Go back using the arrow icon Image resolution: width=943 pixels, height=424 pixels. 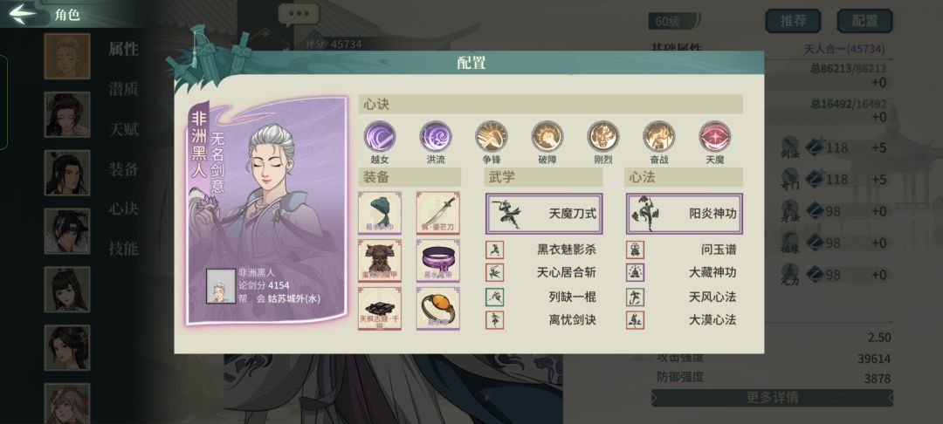22,14
